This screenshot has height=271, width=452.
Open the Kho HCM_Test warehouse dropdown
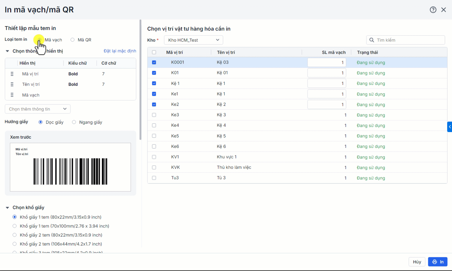(x=193, y=40)
